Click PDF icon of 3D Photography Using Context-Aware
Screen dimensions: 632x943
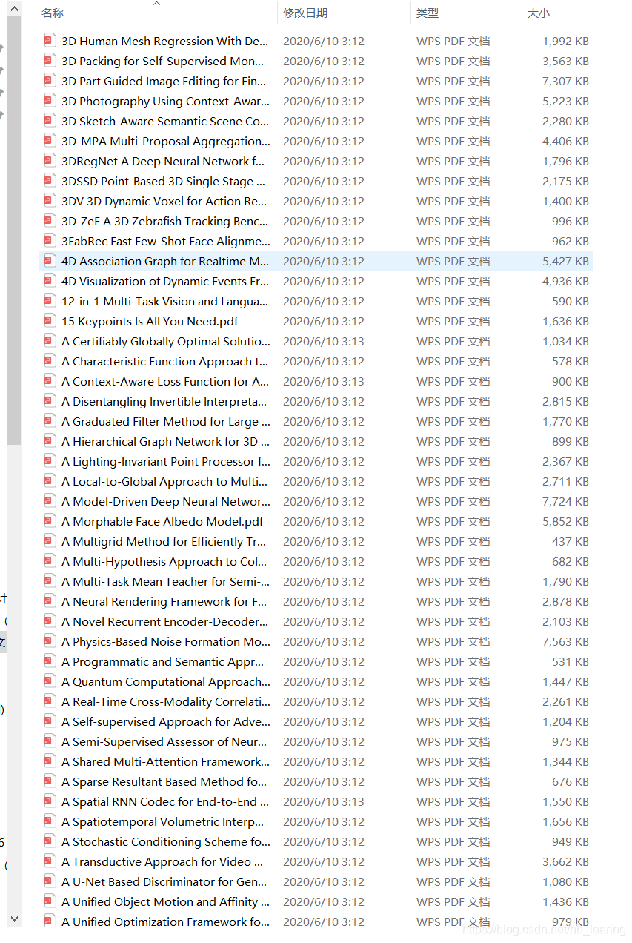[x=49, y=101]
